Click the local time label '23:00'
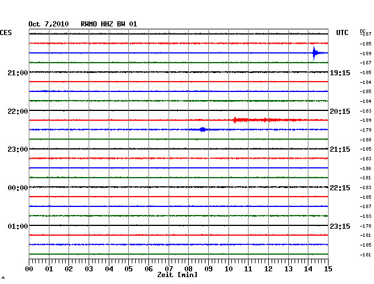 coord(18,149)
